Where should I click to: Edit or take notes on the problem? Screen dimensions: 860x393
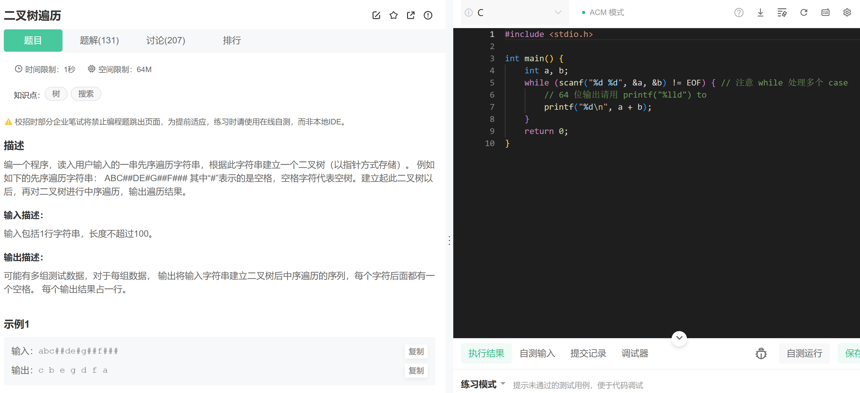[376, 15]
